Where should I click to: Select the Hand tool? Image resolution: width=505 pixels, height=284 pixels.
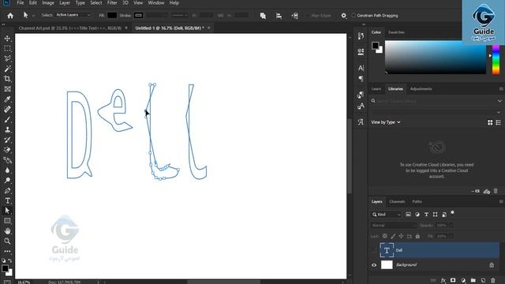pyautogui.click(x=7, y=231)
